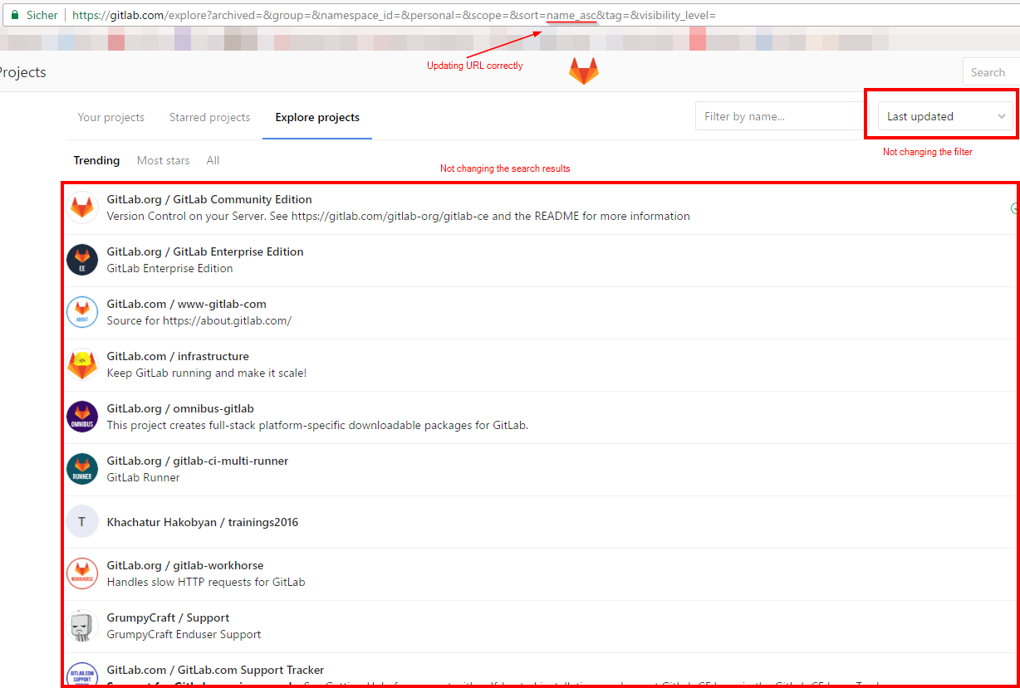Open Khachatur Hakobyan / trainings2016 project link

tap(202, 522)
